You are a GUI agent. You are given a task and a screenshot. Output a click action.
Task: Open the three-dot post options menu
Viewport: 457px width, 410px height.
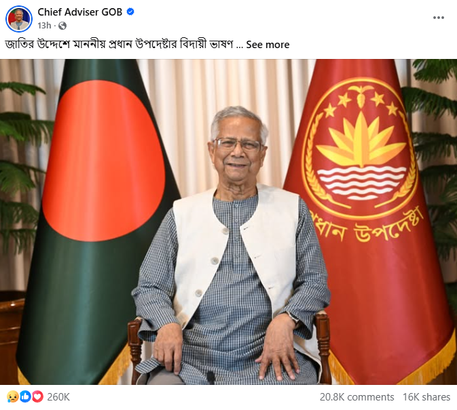click(439, 18)
